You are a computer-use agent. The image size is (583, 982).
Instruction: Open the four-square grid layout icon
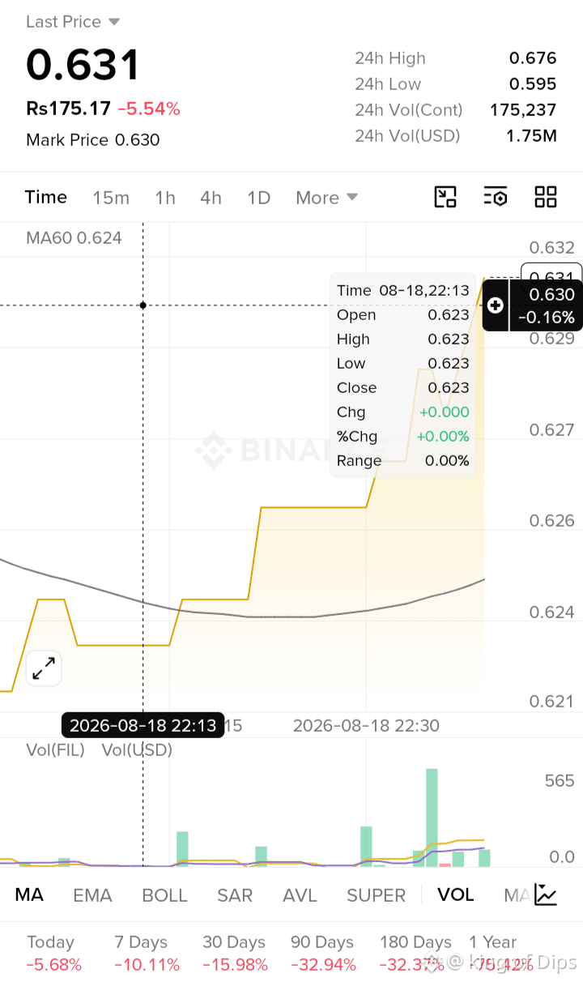(x=546, y=197)
